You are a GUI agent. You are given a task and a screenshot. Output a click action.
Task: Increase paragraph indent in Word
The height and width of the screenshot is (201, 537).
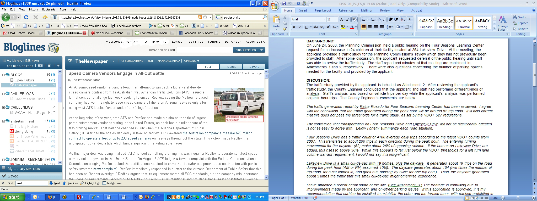click(x=396, y=19)
